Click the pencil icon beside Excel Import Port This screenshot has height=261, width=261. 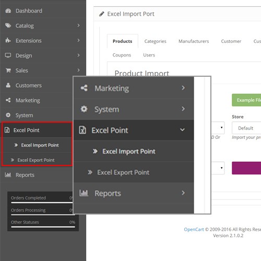pyautogui.click(x=102, y=14)
